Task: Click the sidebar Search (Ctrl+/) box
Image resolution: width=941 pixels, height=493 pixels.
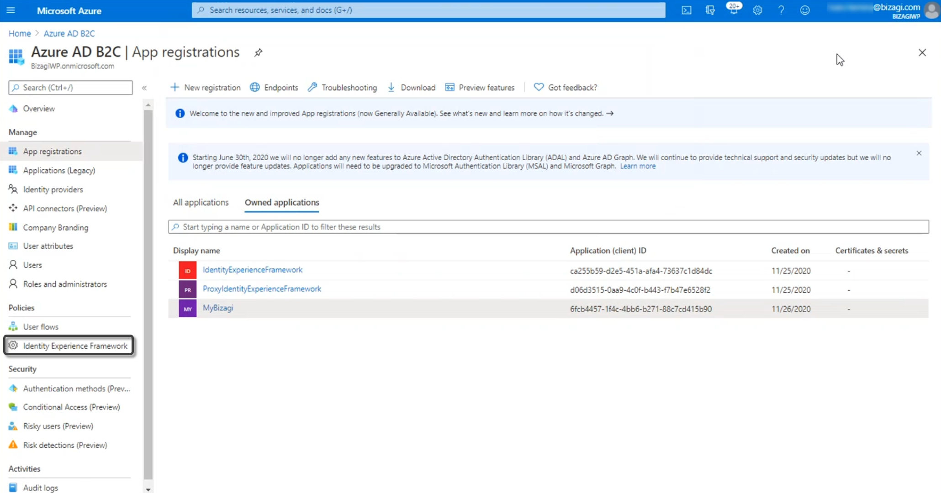Action: 70,88
